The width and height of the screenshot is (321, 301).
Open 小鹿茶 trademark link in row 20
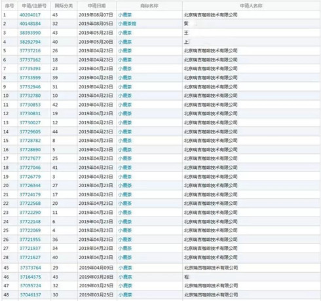click(125, 185)
